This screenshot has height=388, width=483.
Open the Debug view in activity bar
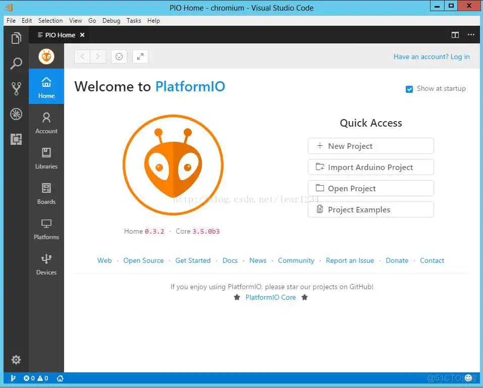click(16, 114)
